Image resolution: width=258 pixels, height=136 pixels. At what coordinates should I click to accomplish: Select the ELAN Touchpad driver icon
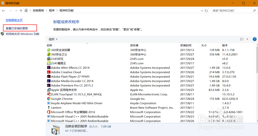coord(49,94)
